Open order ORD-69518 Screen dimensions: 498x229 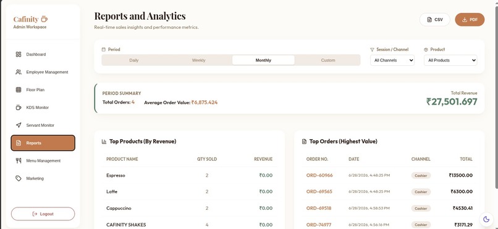pos(319,208)
